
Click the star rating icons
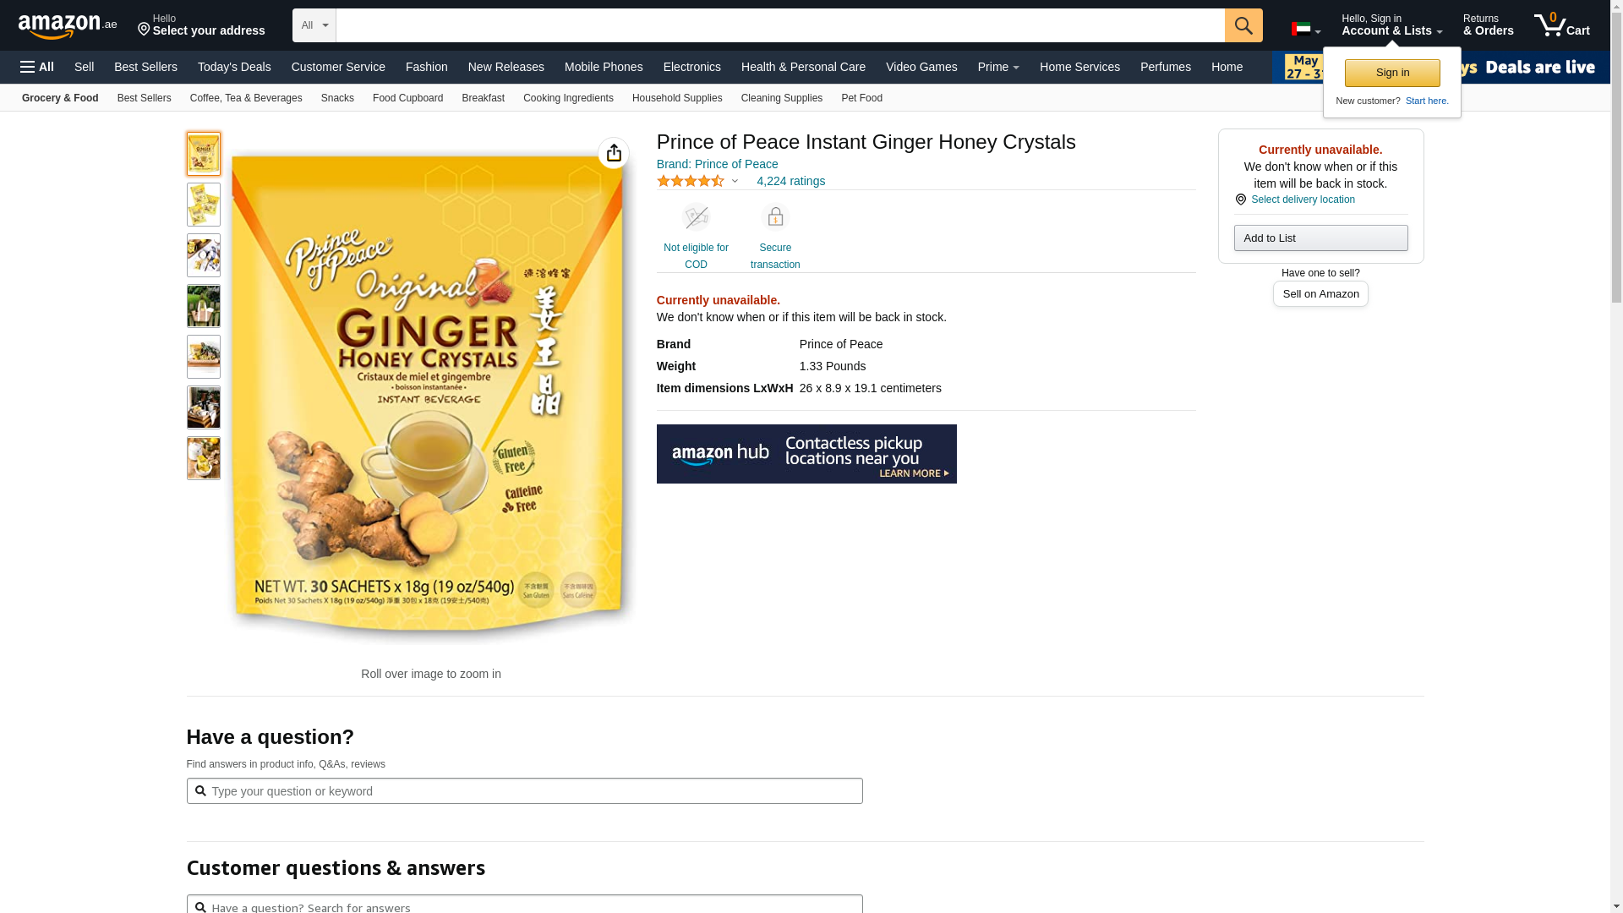click(x=691, y=181)
